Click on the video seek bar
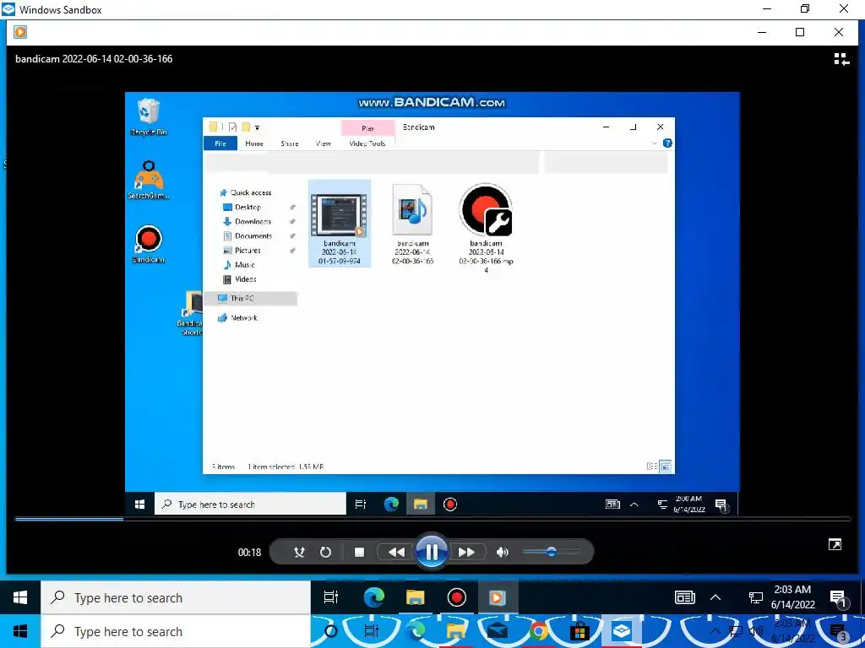The width and height of the screenshot is (865, 648). 432,519
